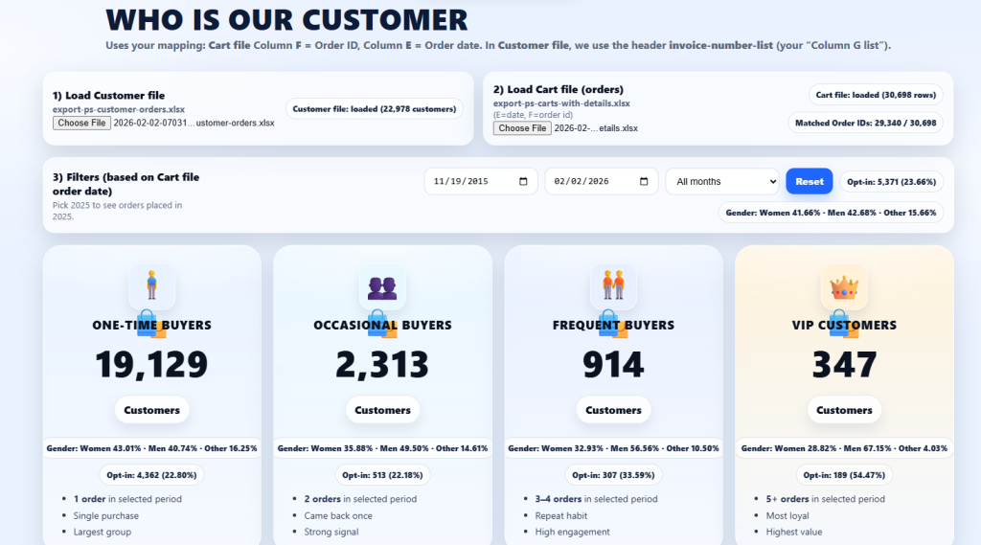Click the 'Single purchase' bullet
This screenshot has width=981, height=545.
(105, 516)
